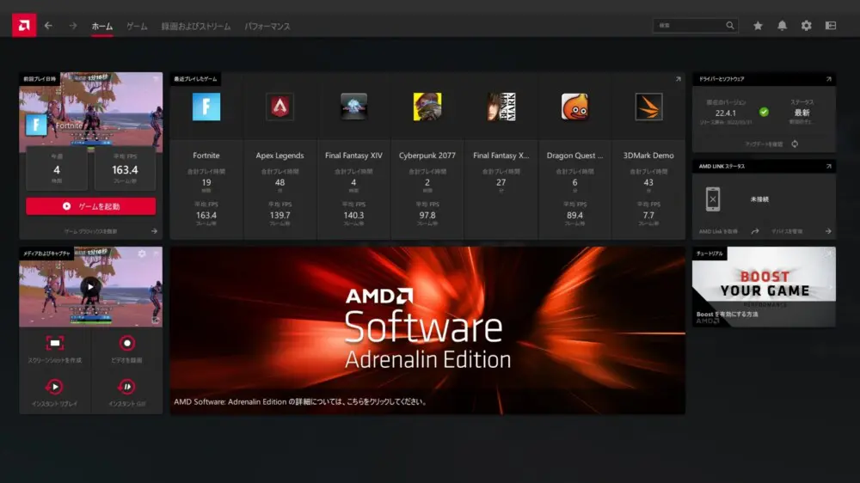Open the Fortnite game icon in recent games
This screenshot has width=860, height=483.
(x=206, y=107)
